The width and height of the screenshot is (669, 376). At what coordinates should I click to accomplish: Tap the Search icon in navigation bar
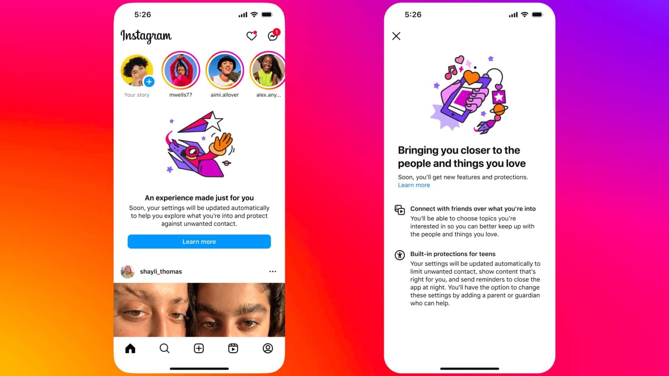(x=164, y=348)
